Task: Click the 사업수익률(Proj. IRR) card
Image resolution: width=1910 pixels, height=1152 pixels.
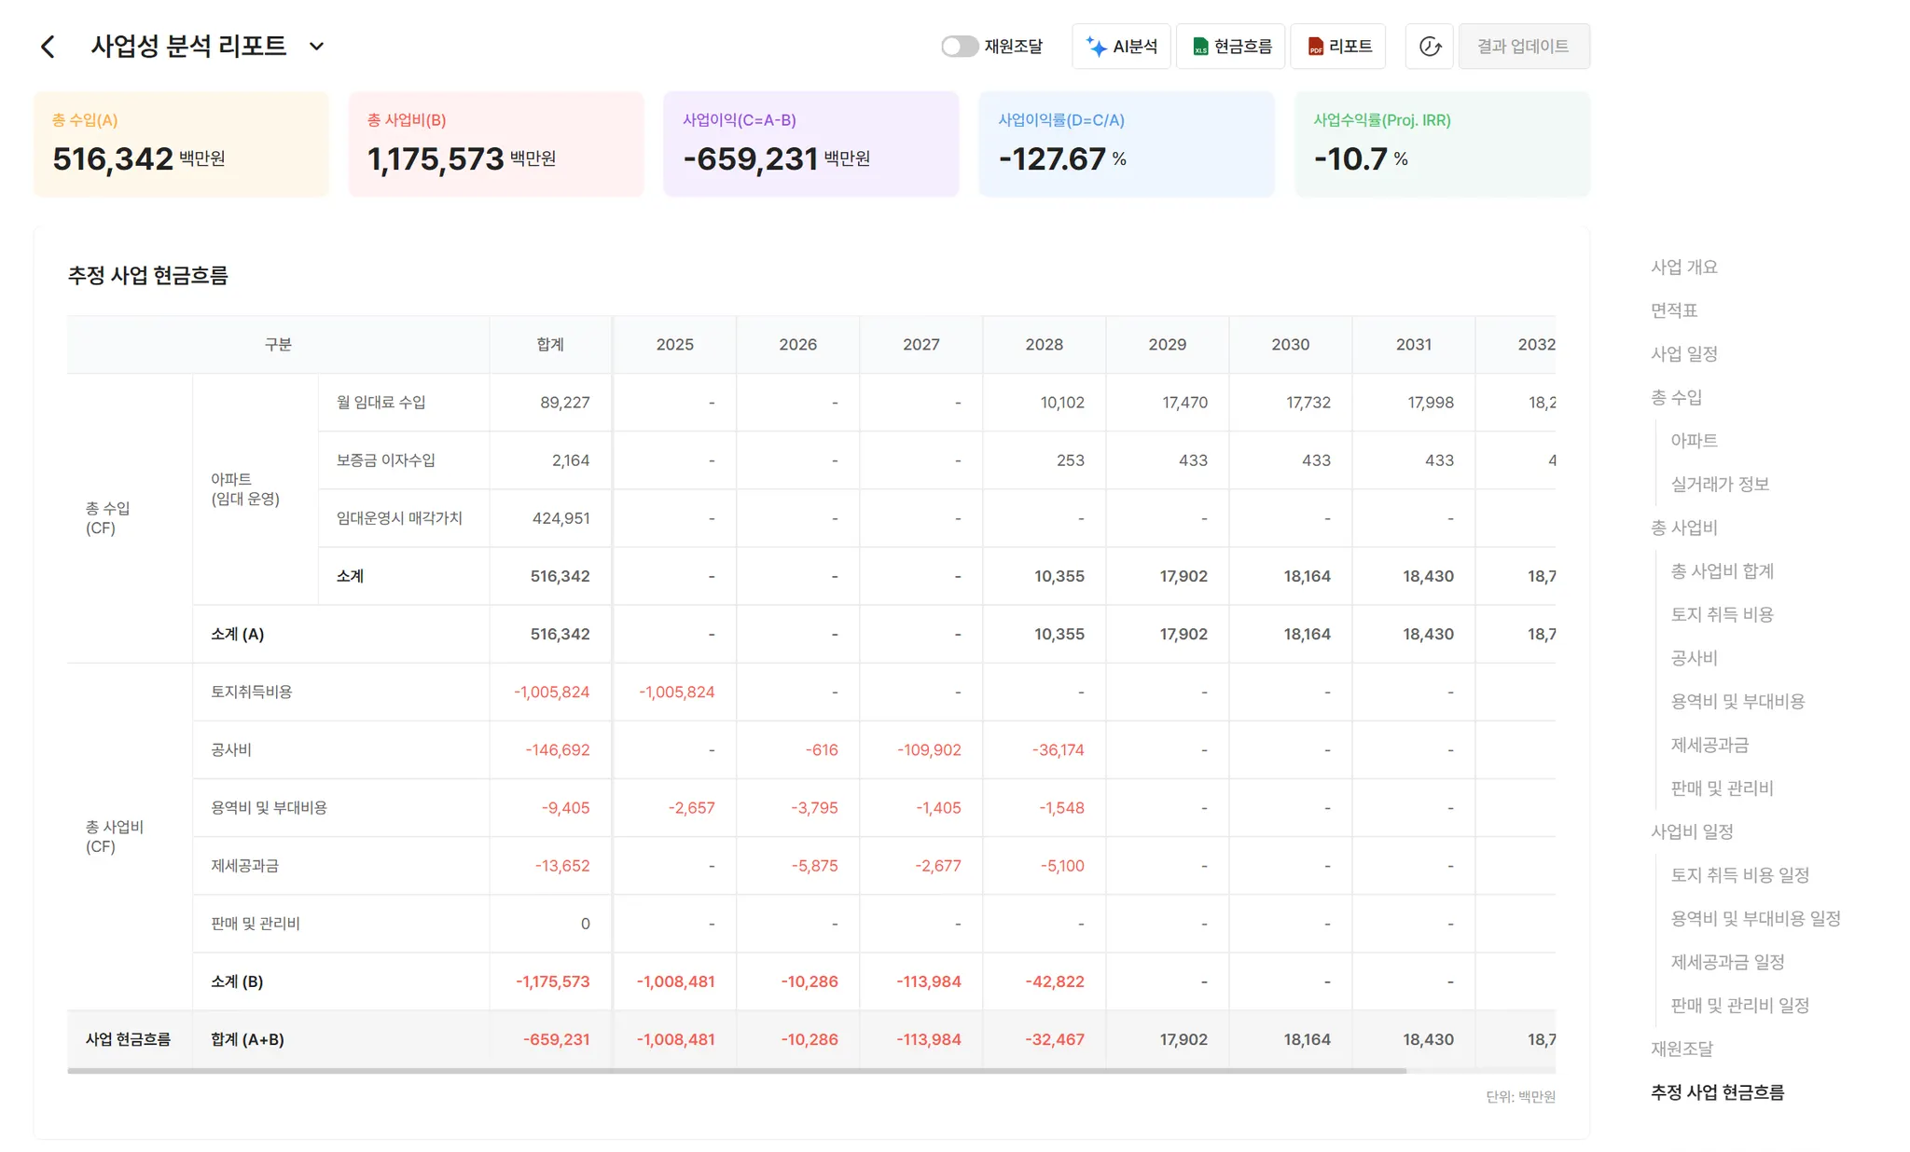Action: tap(1441, 144)
